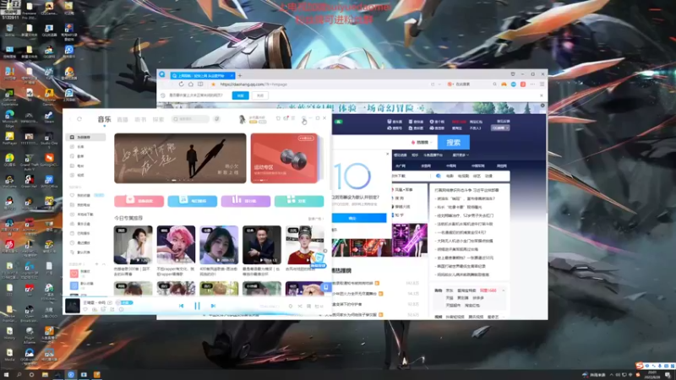The image size is (676, 380).
Task: Click the green category button
Action: [x=299, y=201]
